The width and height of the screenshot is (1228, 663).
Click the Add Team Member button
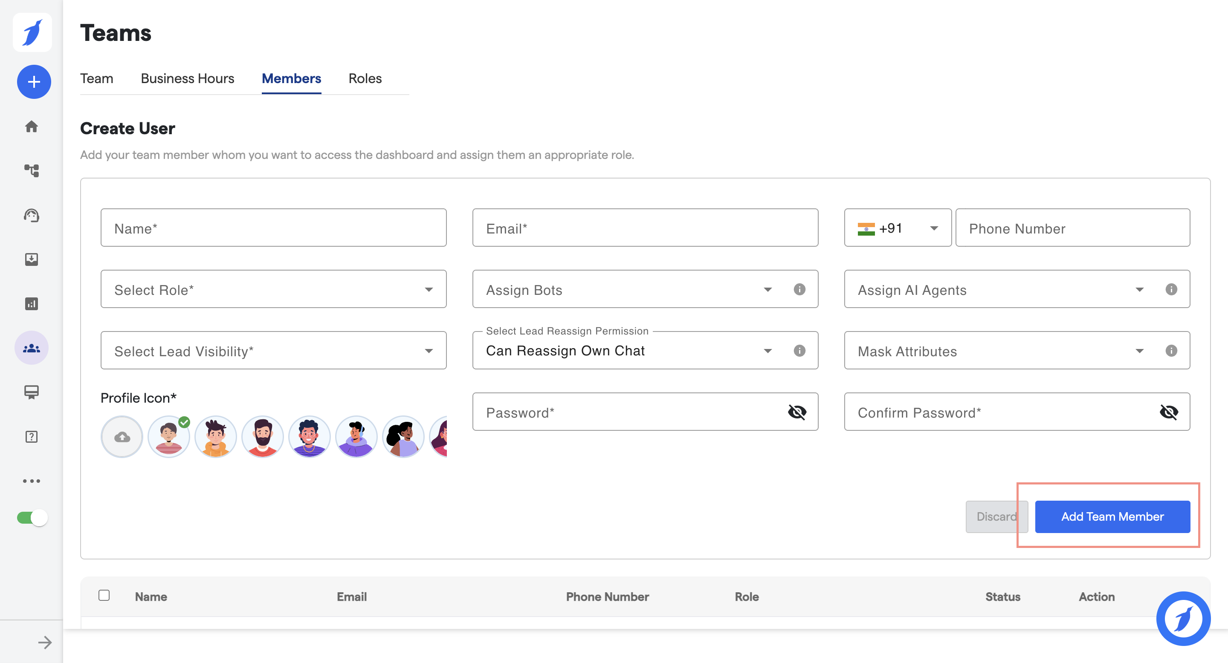(x=1112, y=516)
